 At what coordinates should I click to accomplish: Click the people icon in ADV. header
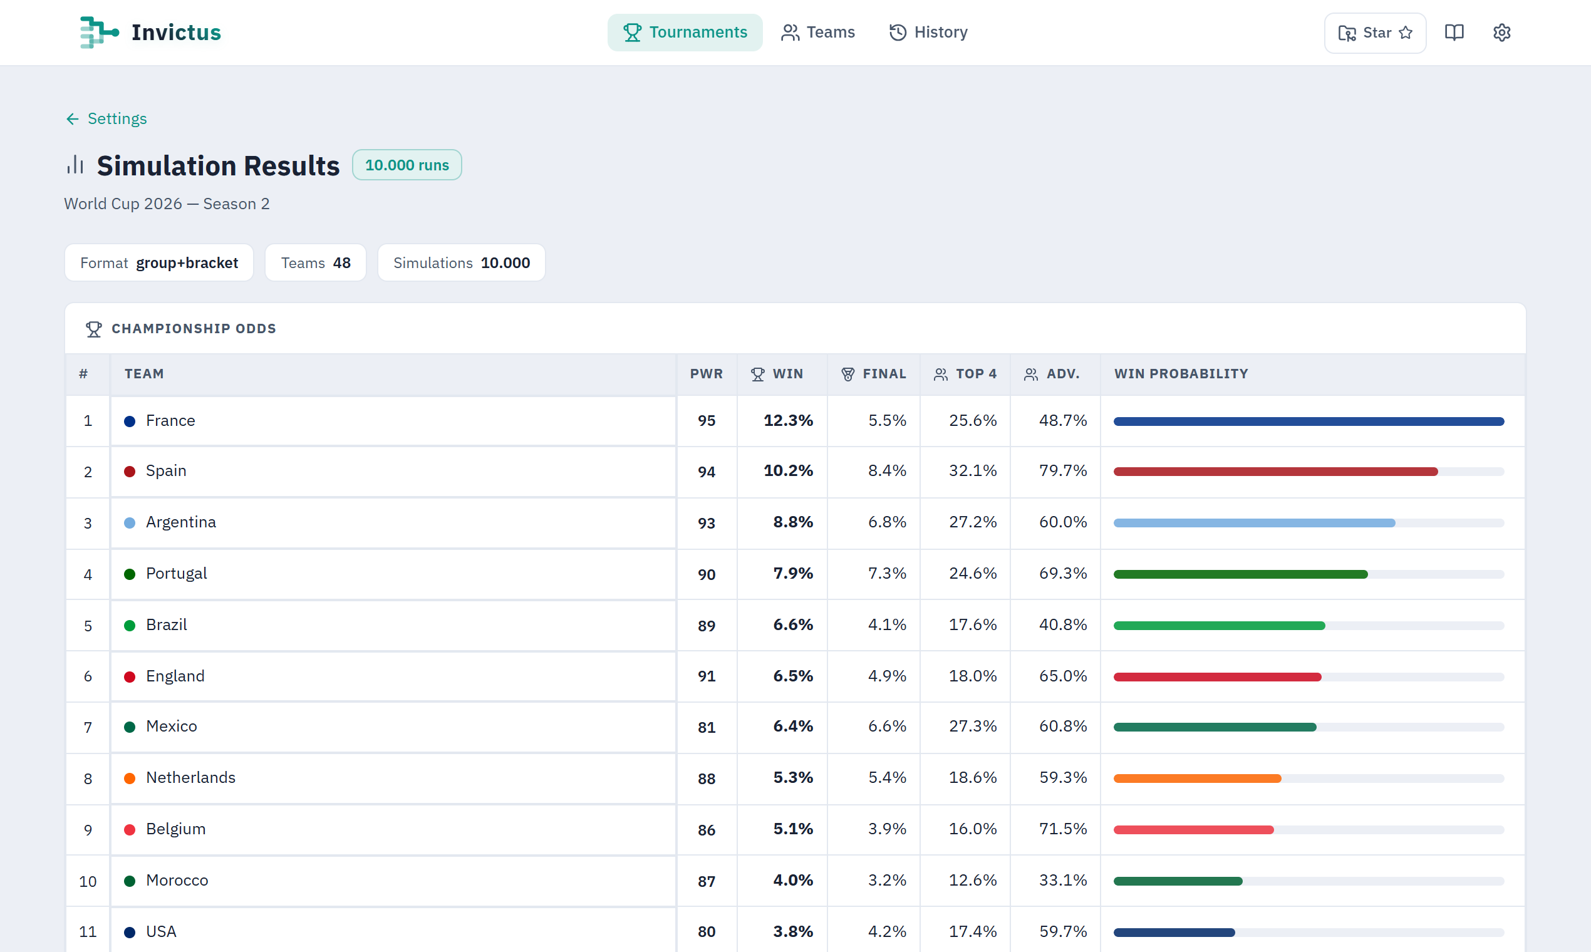tap(1031, 374)
